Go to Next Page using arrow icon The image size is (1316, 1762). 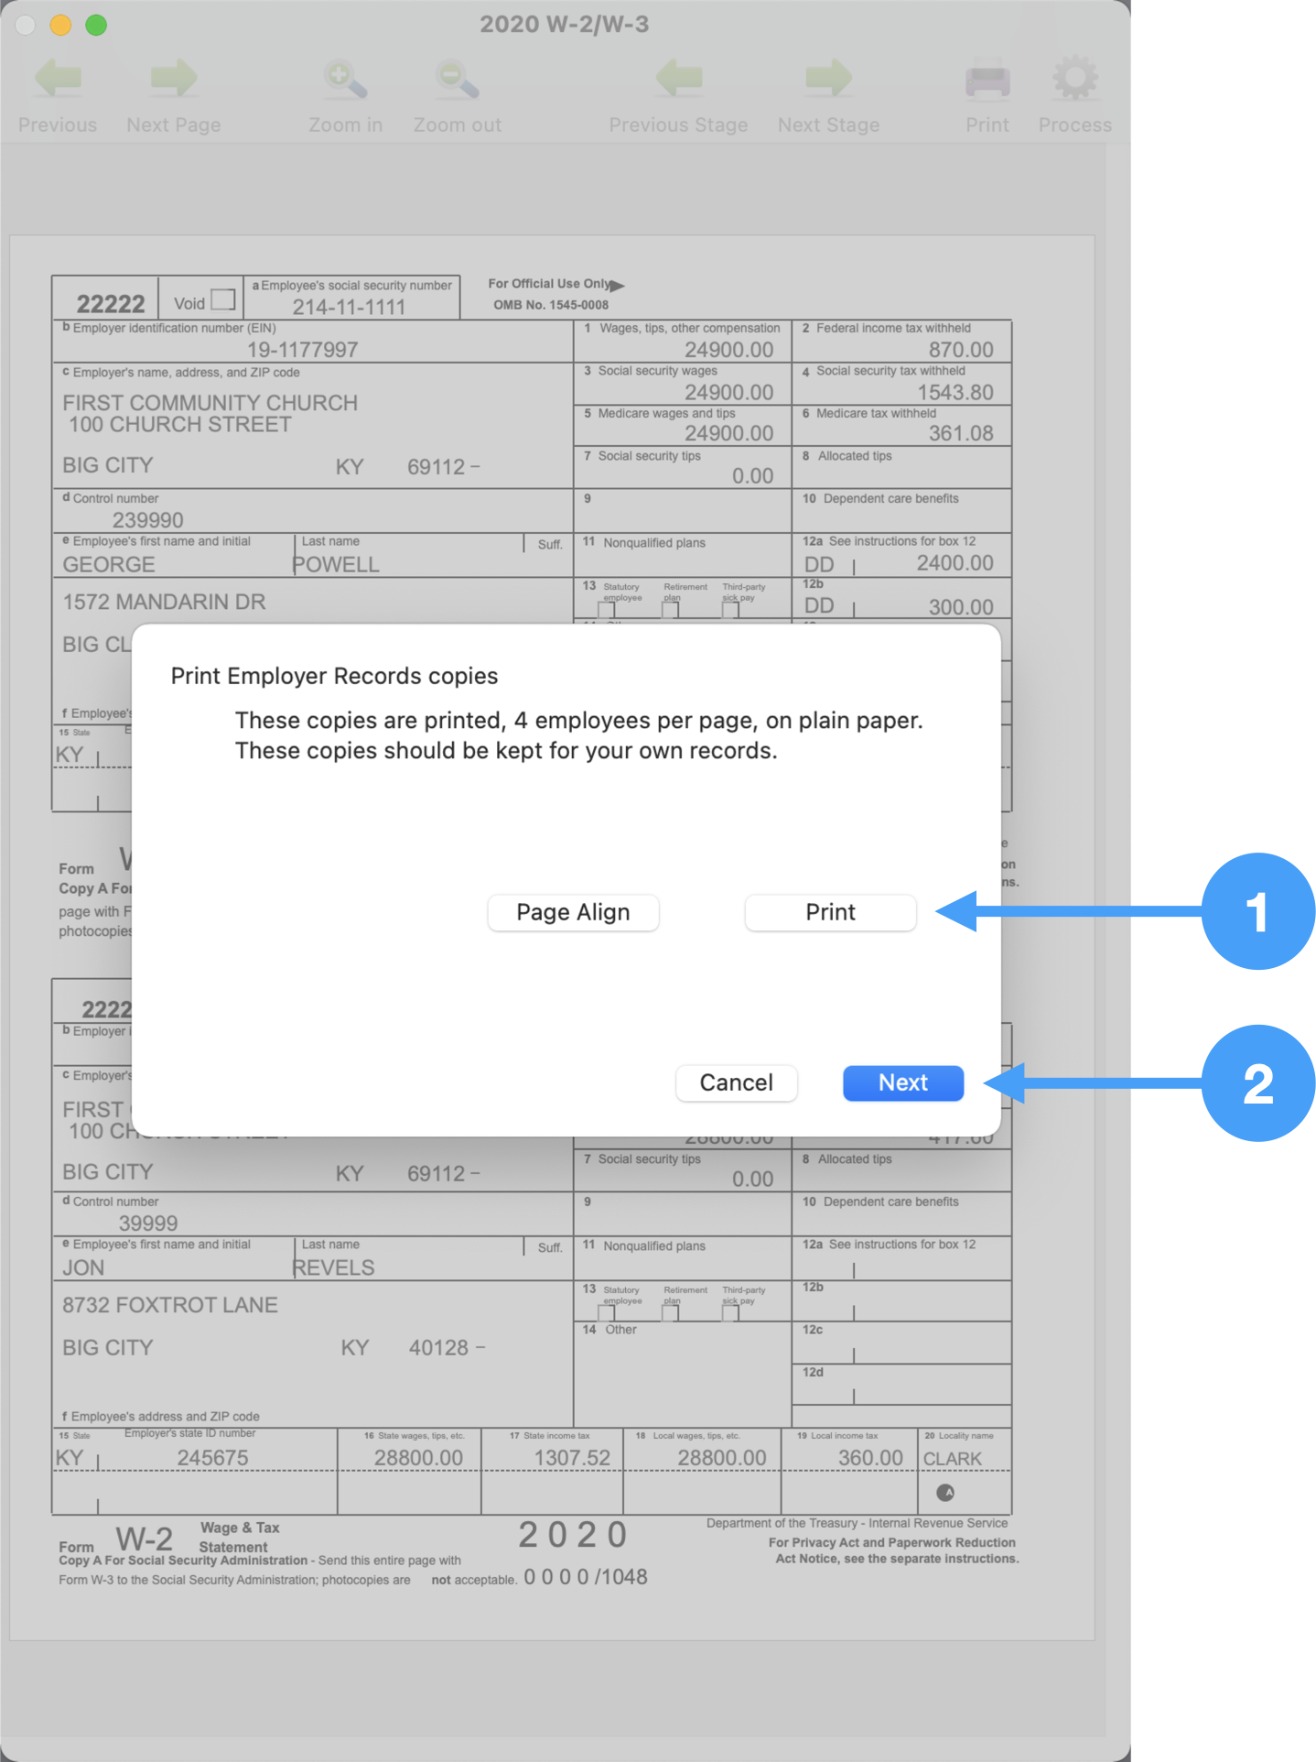(173, 80)
